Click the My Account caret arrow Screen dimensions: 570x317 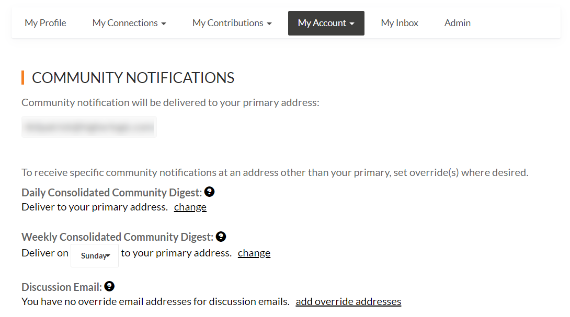352,24
